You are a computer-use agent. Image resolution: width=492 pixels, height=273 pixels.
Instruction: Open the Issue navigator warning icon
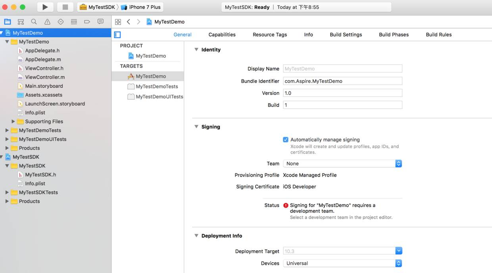click(x=47, y=22)
